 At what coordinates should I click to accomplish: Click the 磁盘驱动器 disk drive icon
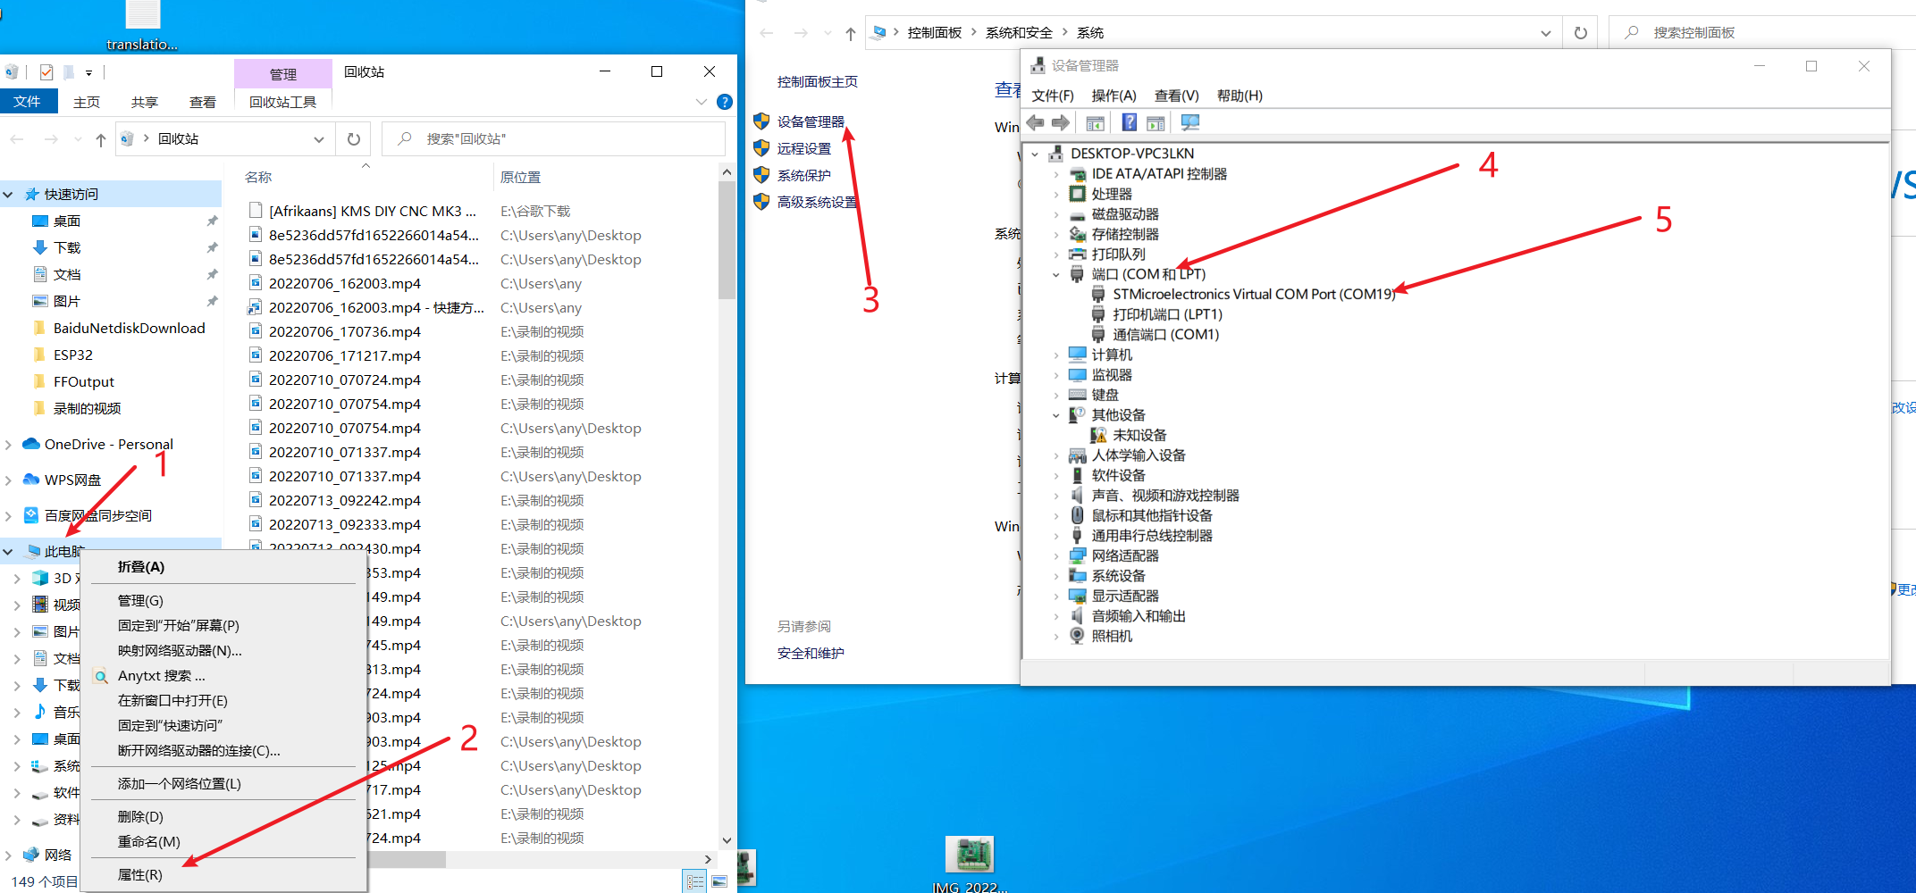pos(1078,214)
